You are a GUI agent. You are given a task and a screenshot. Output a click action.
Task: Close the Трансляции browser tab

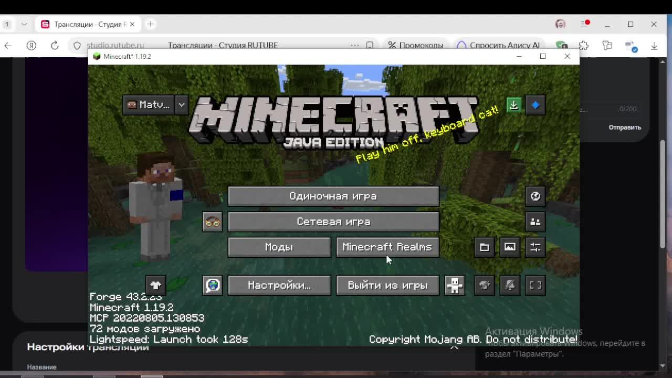pyautogui.click(x=132, y=24)
